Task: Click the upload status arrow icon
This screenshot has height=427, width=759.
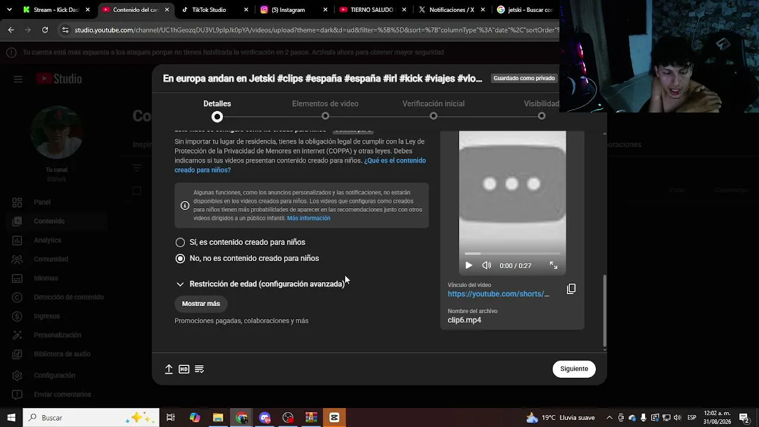Action: pos(169,369)
